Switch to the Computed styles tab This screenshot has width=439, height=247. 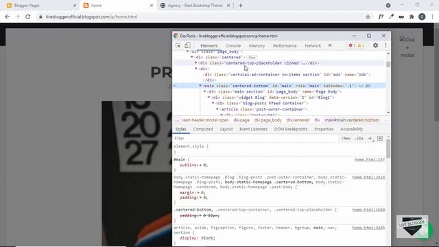(203, 129)
